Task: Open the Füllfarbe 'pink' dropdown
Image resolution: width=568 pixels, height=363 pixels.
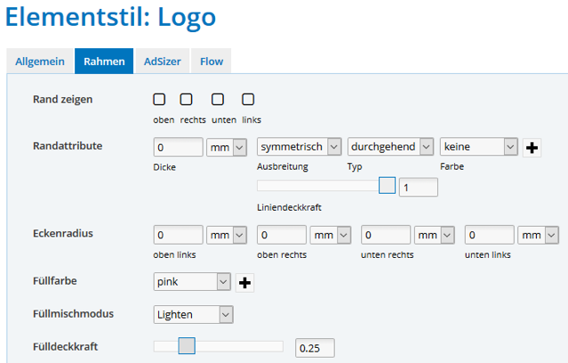Action: click(x=192, y=281)
